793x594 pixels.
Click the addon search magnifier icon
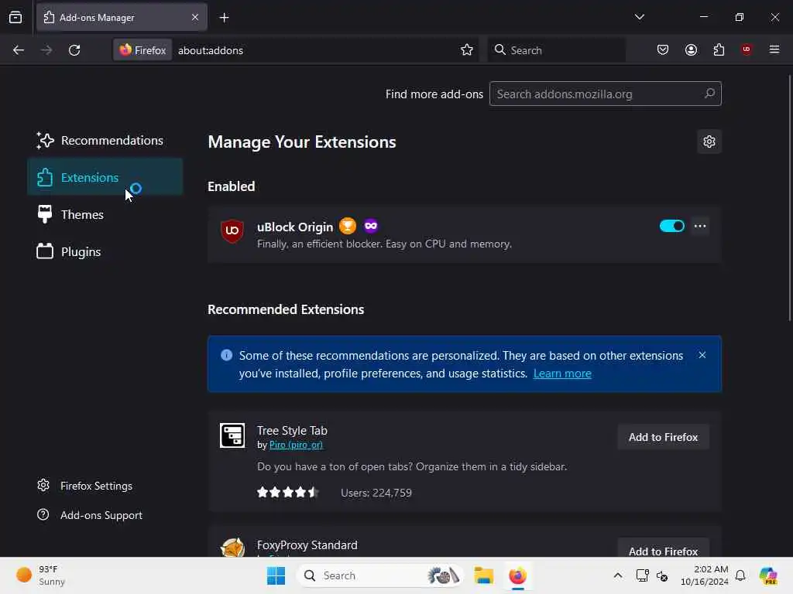709,94
